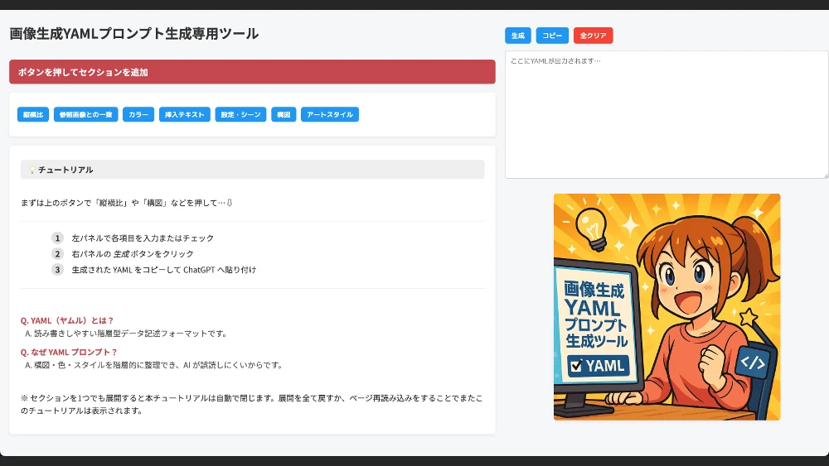Click the question Q. YAML（ヤムル）とは？
829x466 pixels.
(x=67, y=320)
